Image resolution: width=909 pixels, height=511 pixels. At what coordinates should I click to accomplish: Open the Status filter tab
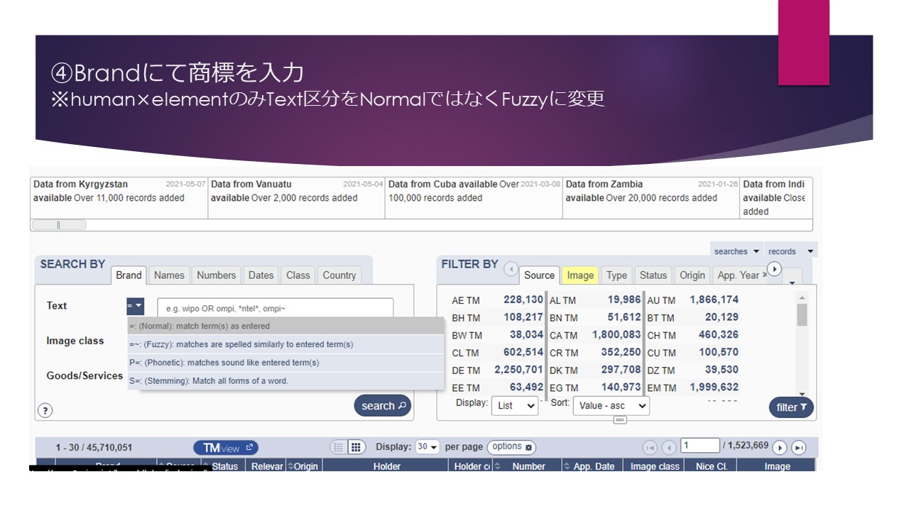click(x=653, y=275)
